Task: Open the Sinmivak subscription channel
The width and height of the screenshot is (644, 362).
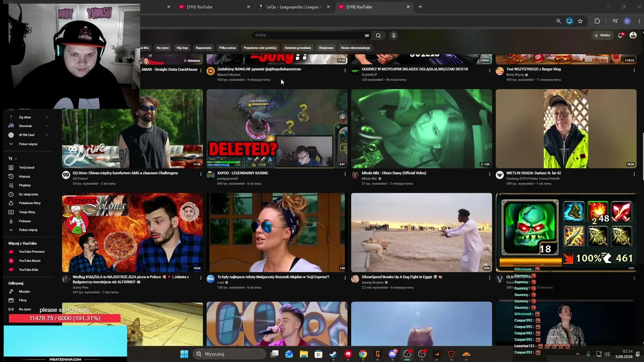Action: coord(25,126)
